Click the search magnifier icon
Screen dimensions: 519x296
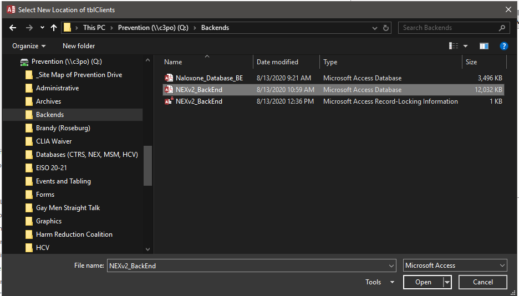point(502,28)
